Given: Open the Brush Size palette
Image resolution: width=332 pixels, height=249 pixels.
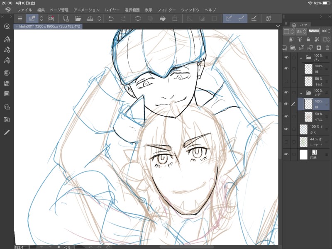Looking at the screenshot, I should (x=7, y=60).
